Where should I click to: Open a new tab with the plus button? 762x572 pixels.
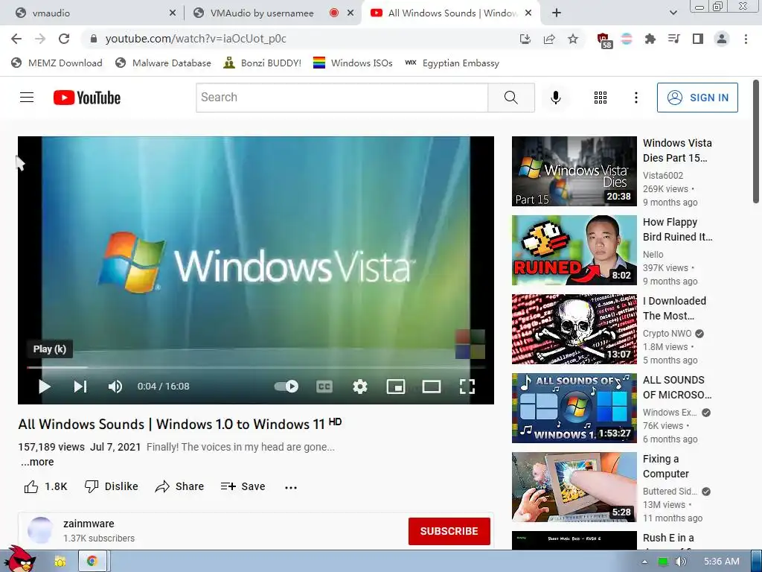[557, 13]
